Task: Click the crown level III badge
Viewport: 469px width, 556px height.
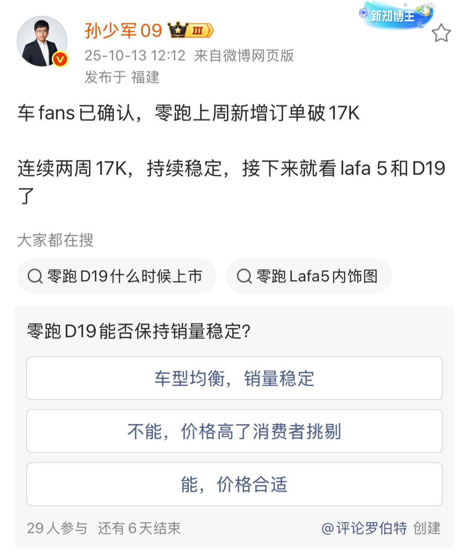Action: click(190, 30)
